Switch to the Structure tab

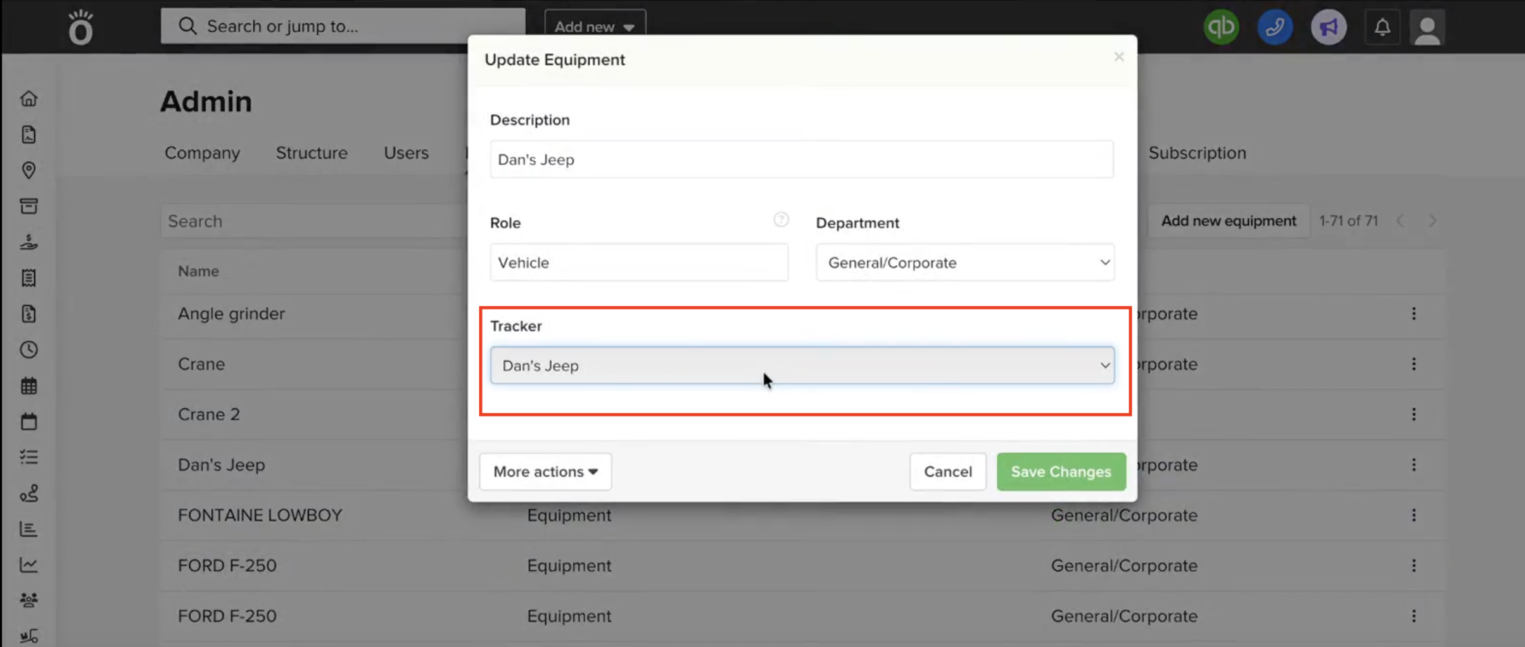312,153
